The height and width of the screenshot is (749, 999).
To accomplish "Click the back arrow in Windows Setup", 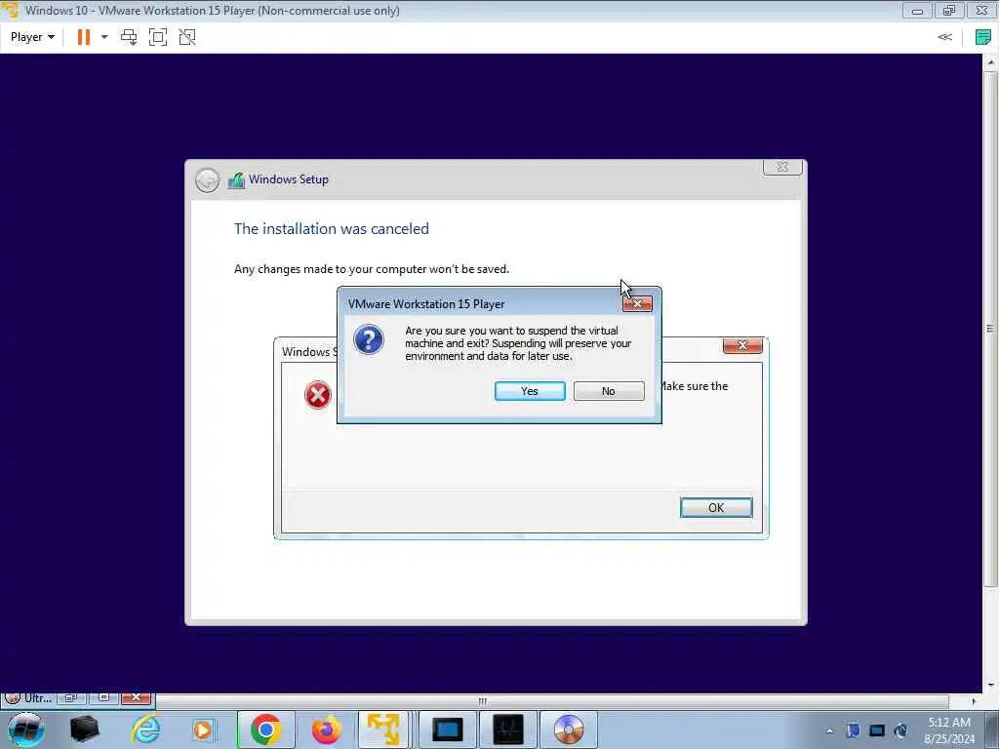I will pos(207,180).
